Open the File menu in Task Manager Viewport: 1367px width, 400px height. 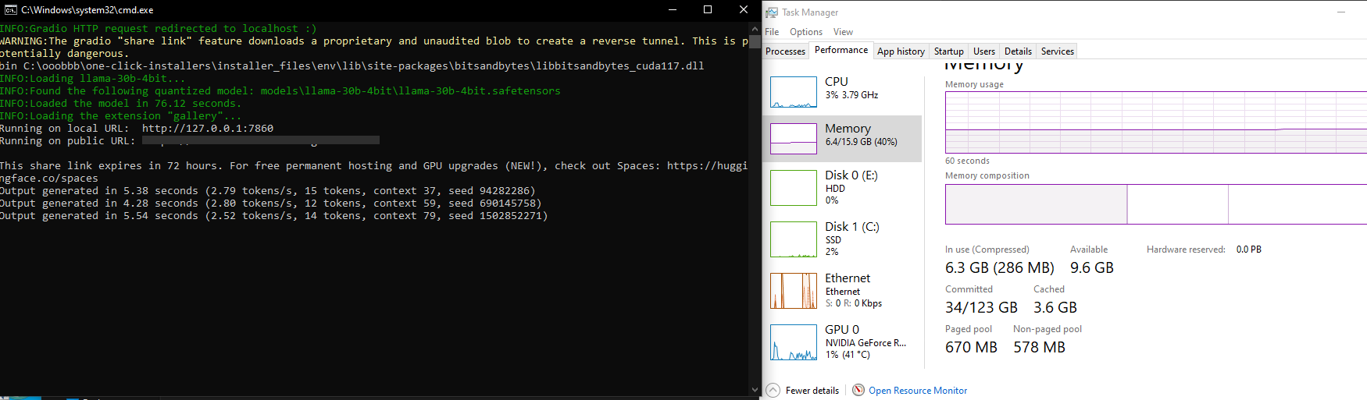point(772,32)
